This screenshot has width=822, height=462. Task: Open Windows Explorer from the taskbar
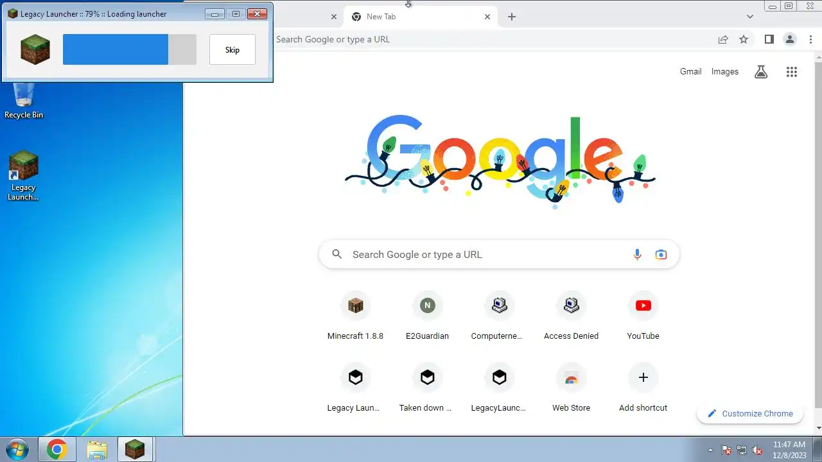pyautogui.click(x=97, y=450)
